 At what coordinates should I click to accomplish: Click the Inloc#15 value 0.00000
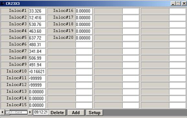coord(37,105)
